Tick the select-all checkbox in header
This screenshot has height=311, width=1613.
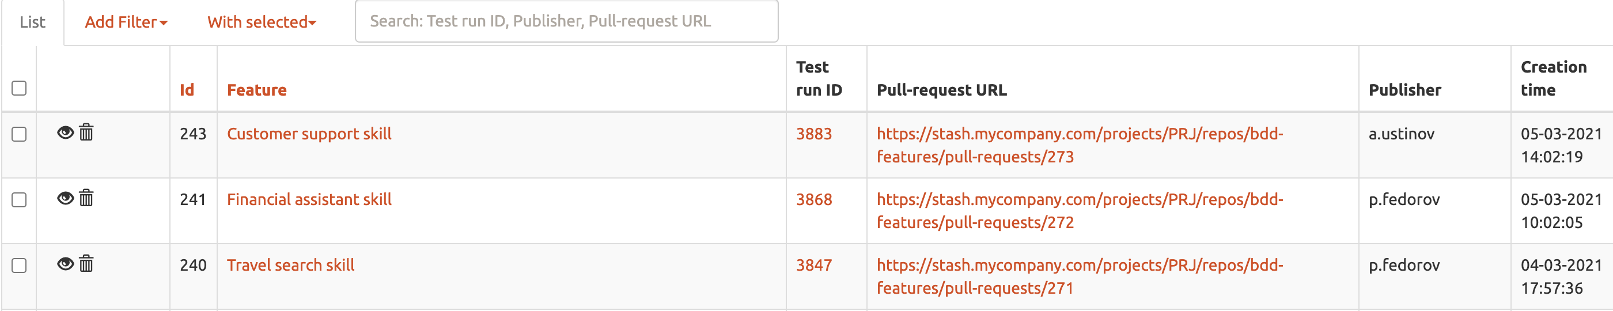(20, 88)
